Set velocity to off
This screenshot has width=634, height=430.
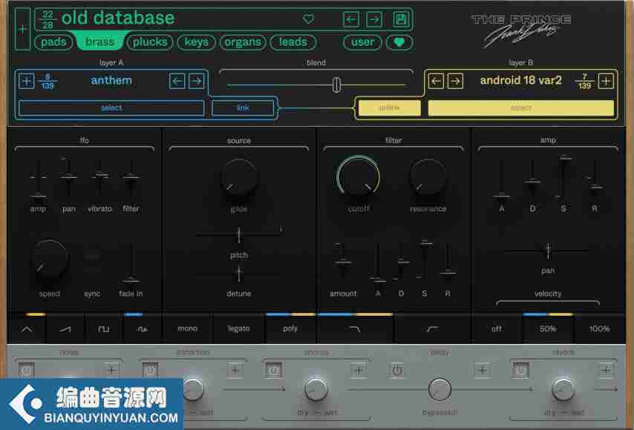click(497, 329)
